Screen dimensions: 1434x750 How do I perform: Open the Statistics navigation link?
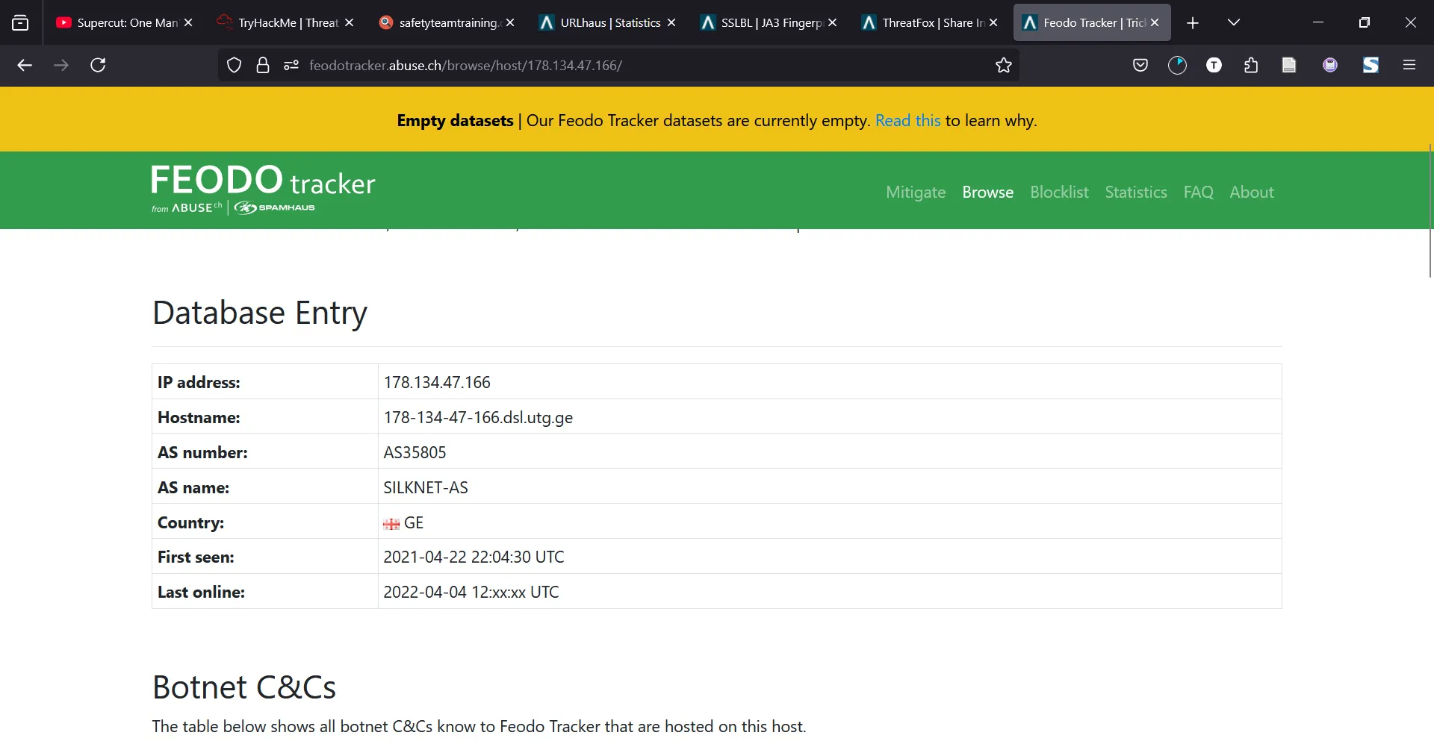pyautogui.click(x=1135, y=192)
